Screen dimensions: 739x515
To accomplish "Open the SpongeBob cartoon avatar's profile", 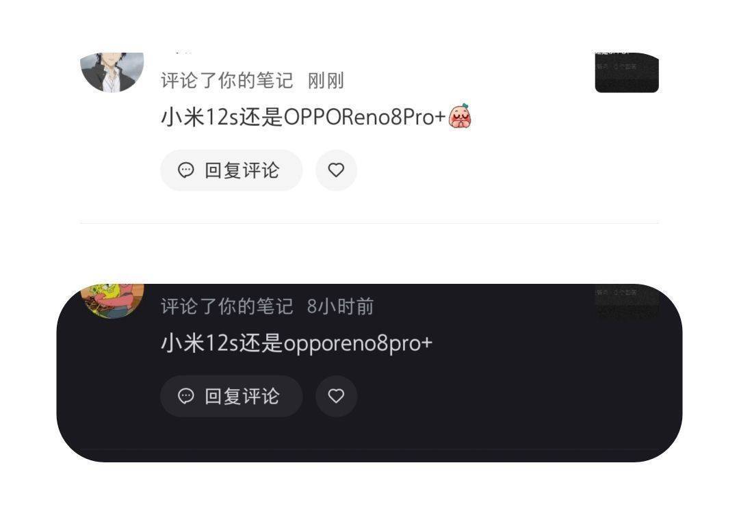I will click(112, 301).
